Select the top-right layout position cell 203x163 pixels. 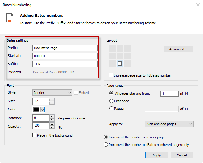(127, 49)
